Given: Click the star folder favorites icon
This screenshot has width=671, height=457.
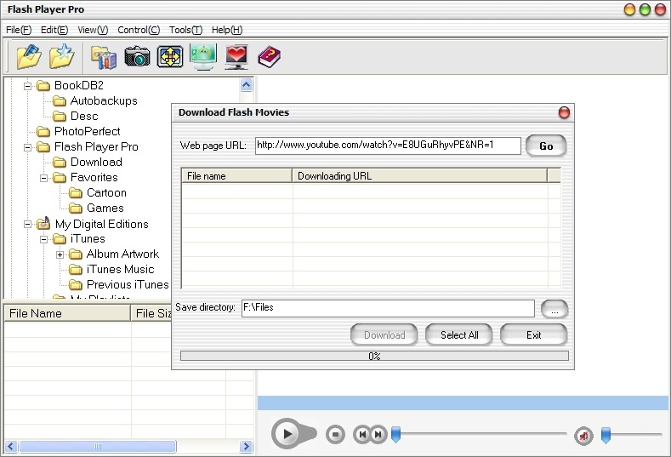Looking at the screenshot, I should tap(61, 56).
